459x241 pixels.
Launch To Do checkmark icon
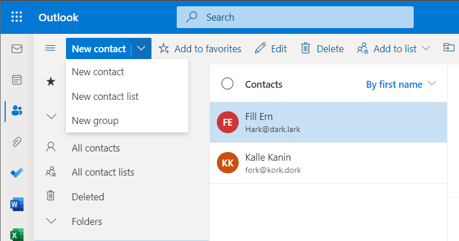(x=17, y=173)
